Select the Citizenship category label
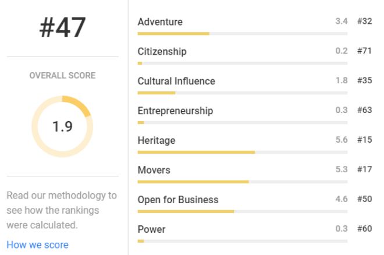 point(162,51)
